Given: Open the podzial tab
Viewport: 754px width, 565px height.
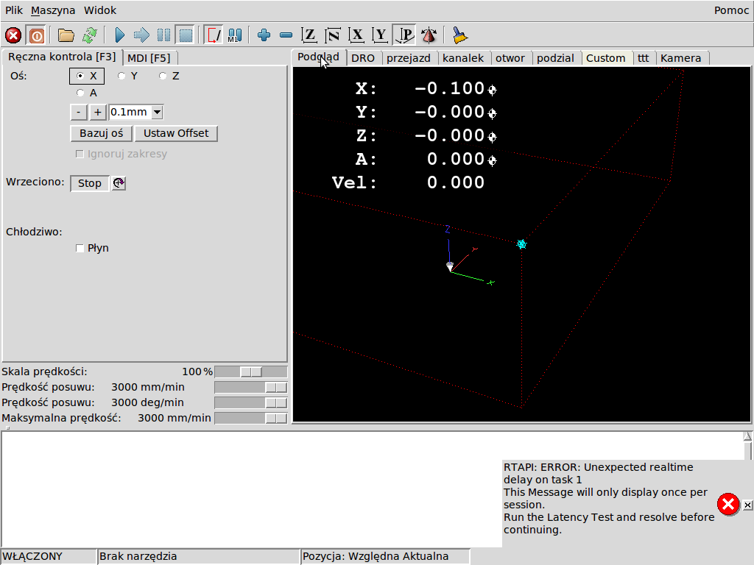Looking at the screenshot, I should (555, 58).
